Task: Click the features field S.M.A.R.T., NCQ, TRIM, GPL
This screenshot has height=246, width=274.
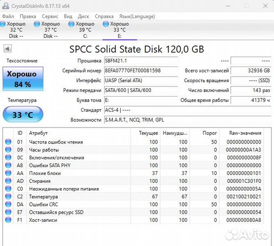Action: click(188, 120)
